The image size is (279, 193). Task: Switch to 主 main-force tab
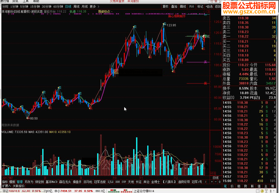pos(266,186)
